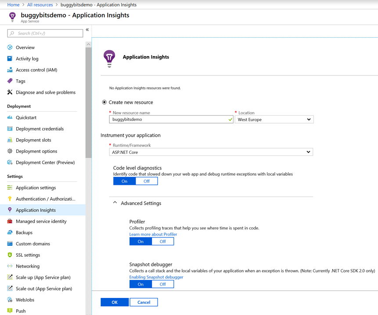Click the Scale up icon
This screenshot has height=315, width=378.
click(10, 277)
